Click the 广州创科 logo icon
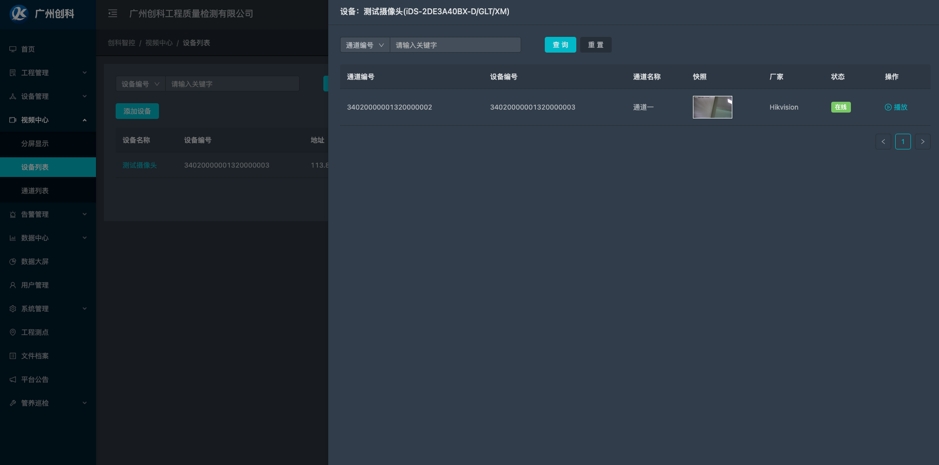Viewport: 939px width, 465px height. click(x=19, y=14)
